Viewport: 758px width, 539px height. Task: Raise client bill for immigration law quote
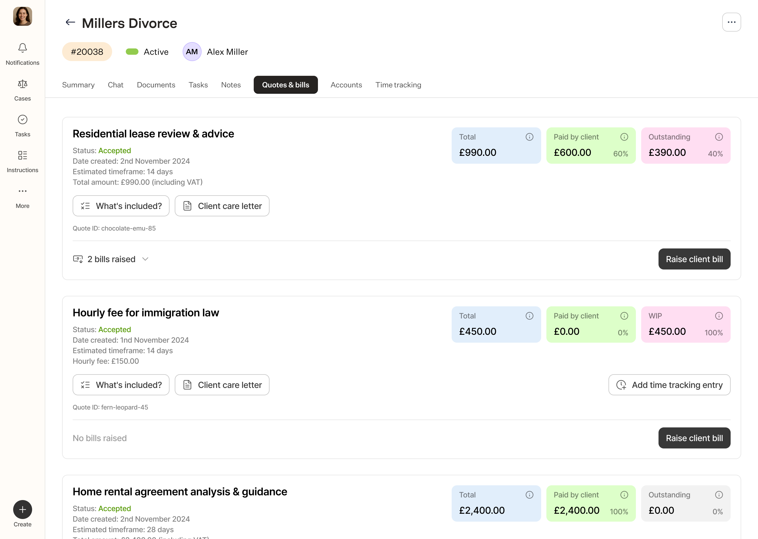(x=694, y=438)
